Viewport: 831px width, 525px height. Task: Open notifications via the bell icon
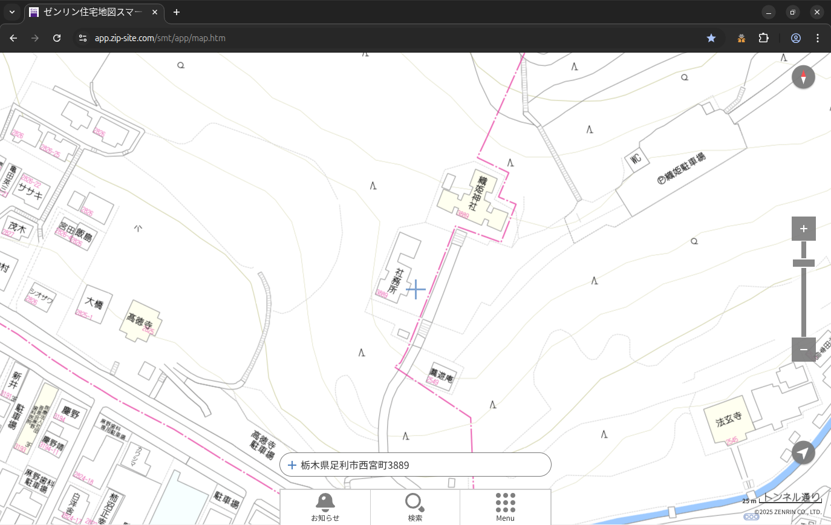tap(325, 507)
